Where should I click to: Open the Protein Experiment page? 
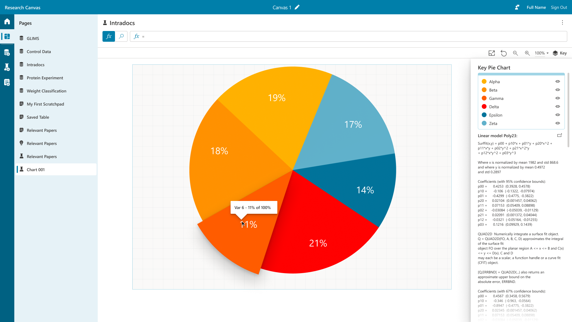(45, 78)
